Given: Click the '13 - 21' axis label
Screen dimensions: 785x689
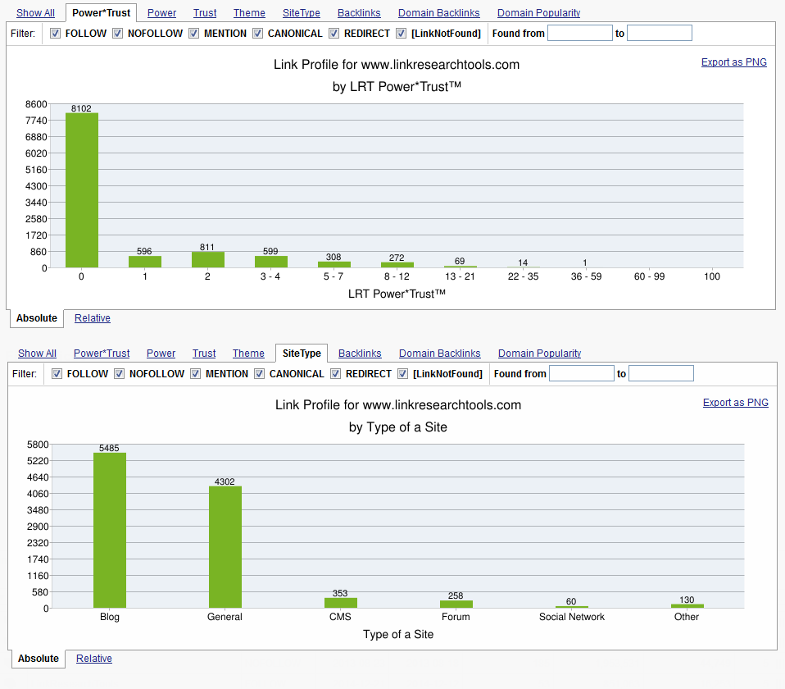Looking at the screenshot, I should point(460,276).
